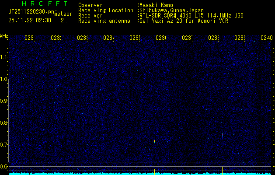Click the 0239 time tick label

pos(240,38)
